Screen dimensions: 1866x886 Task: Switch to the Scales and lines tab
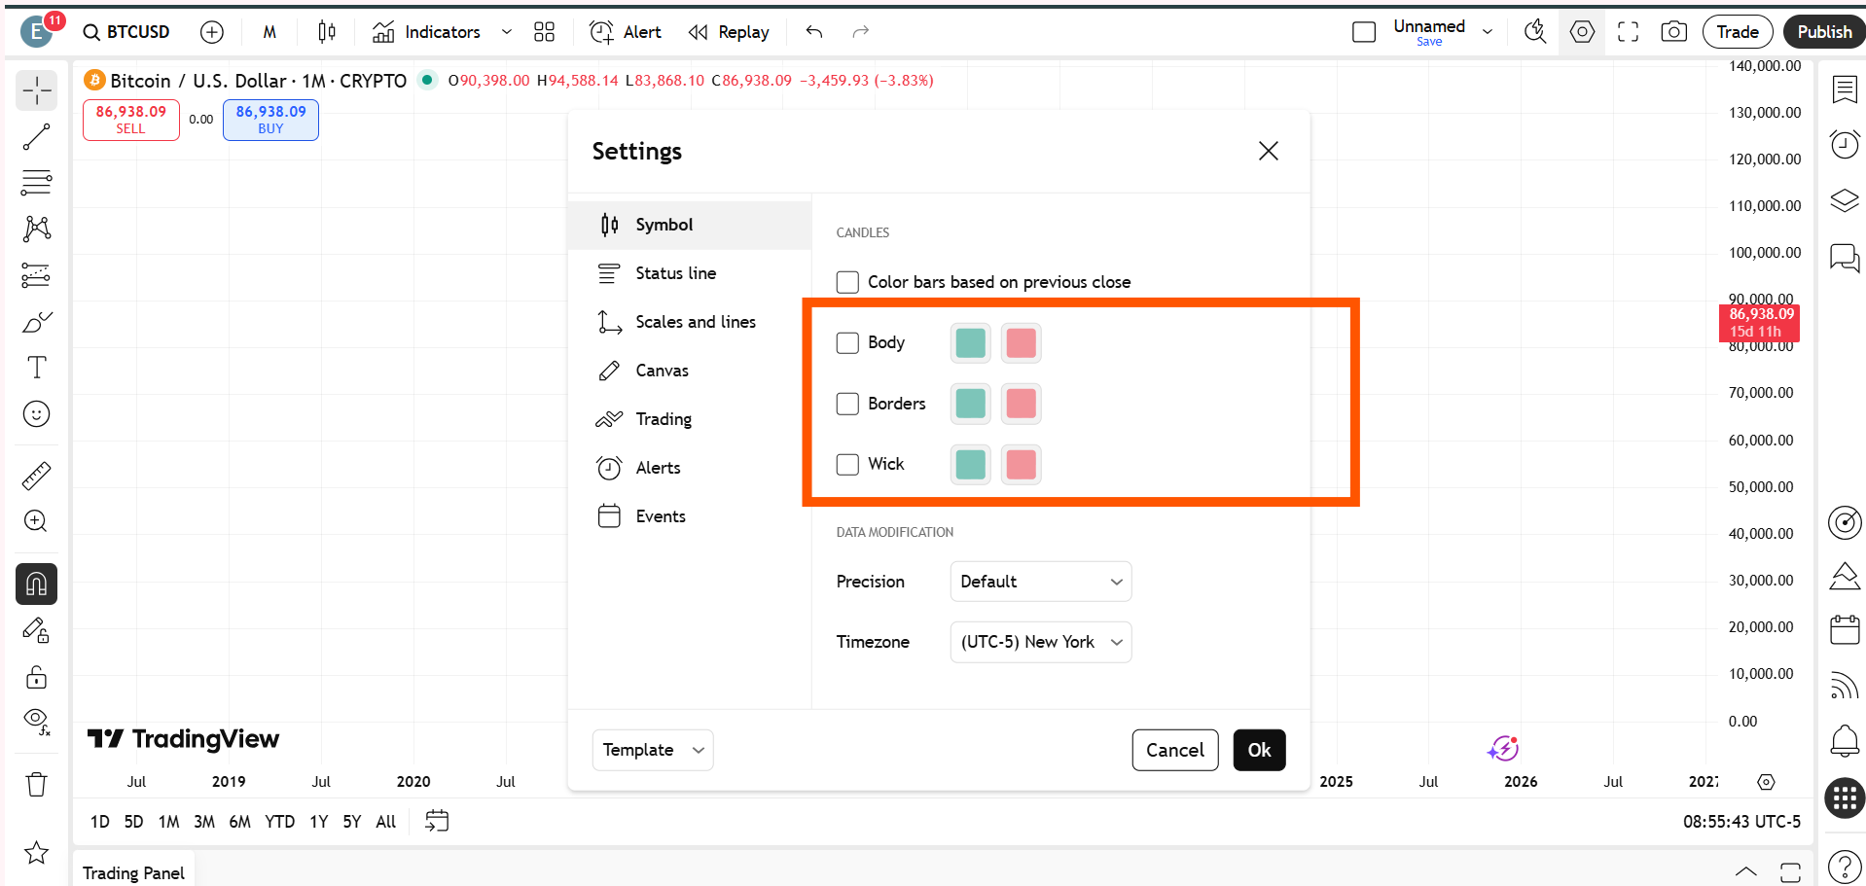pyautogui.click(x=695, y=322)
